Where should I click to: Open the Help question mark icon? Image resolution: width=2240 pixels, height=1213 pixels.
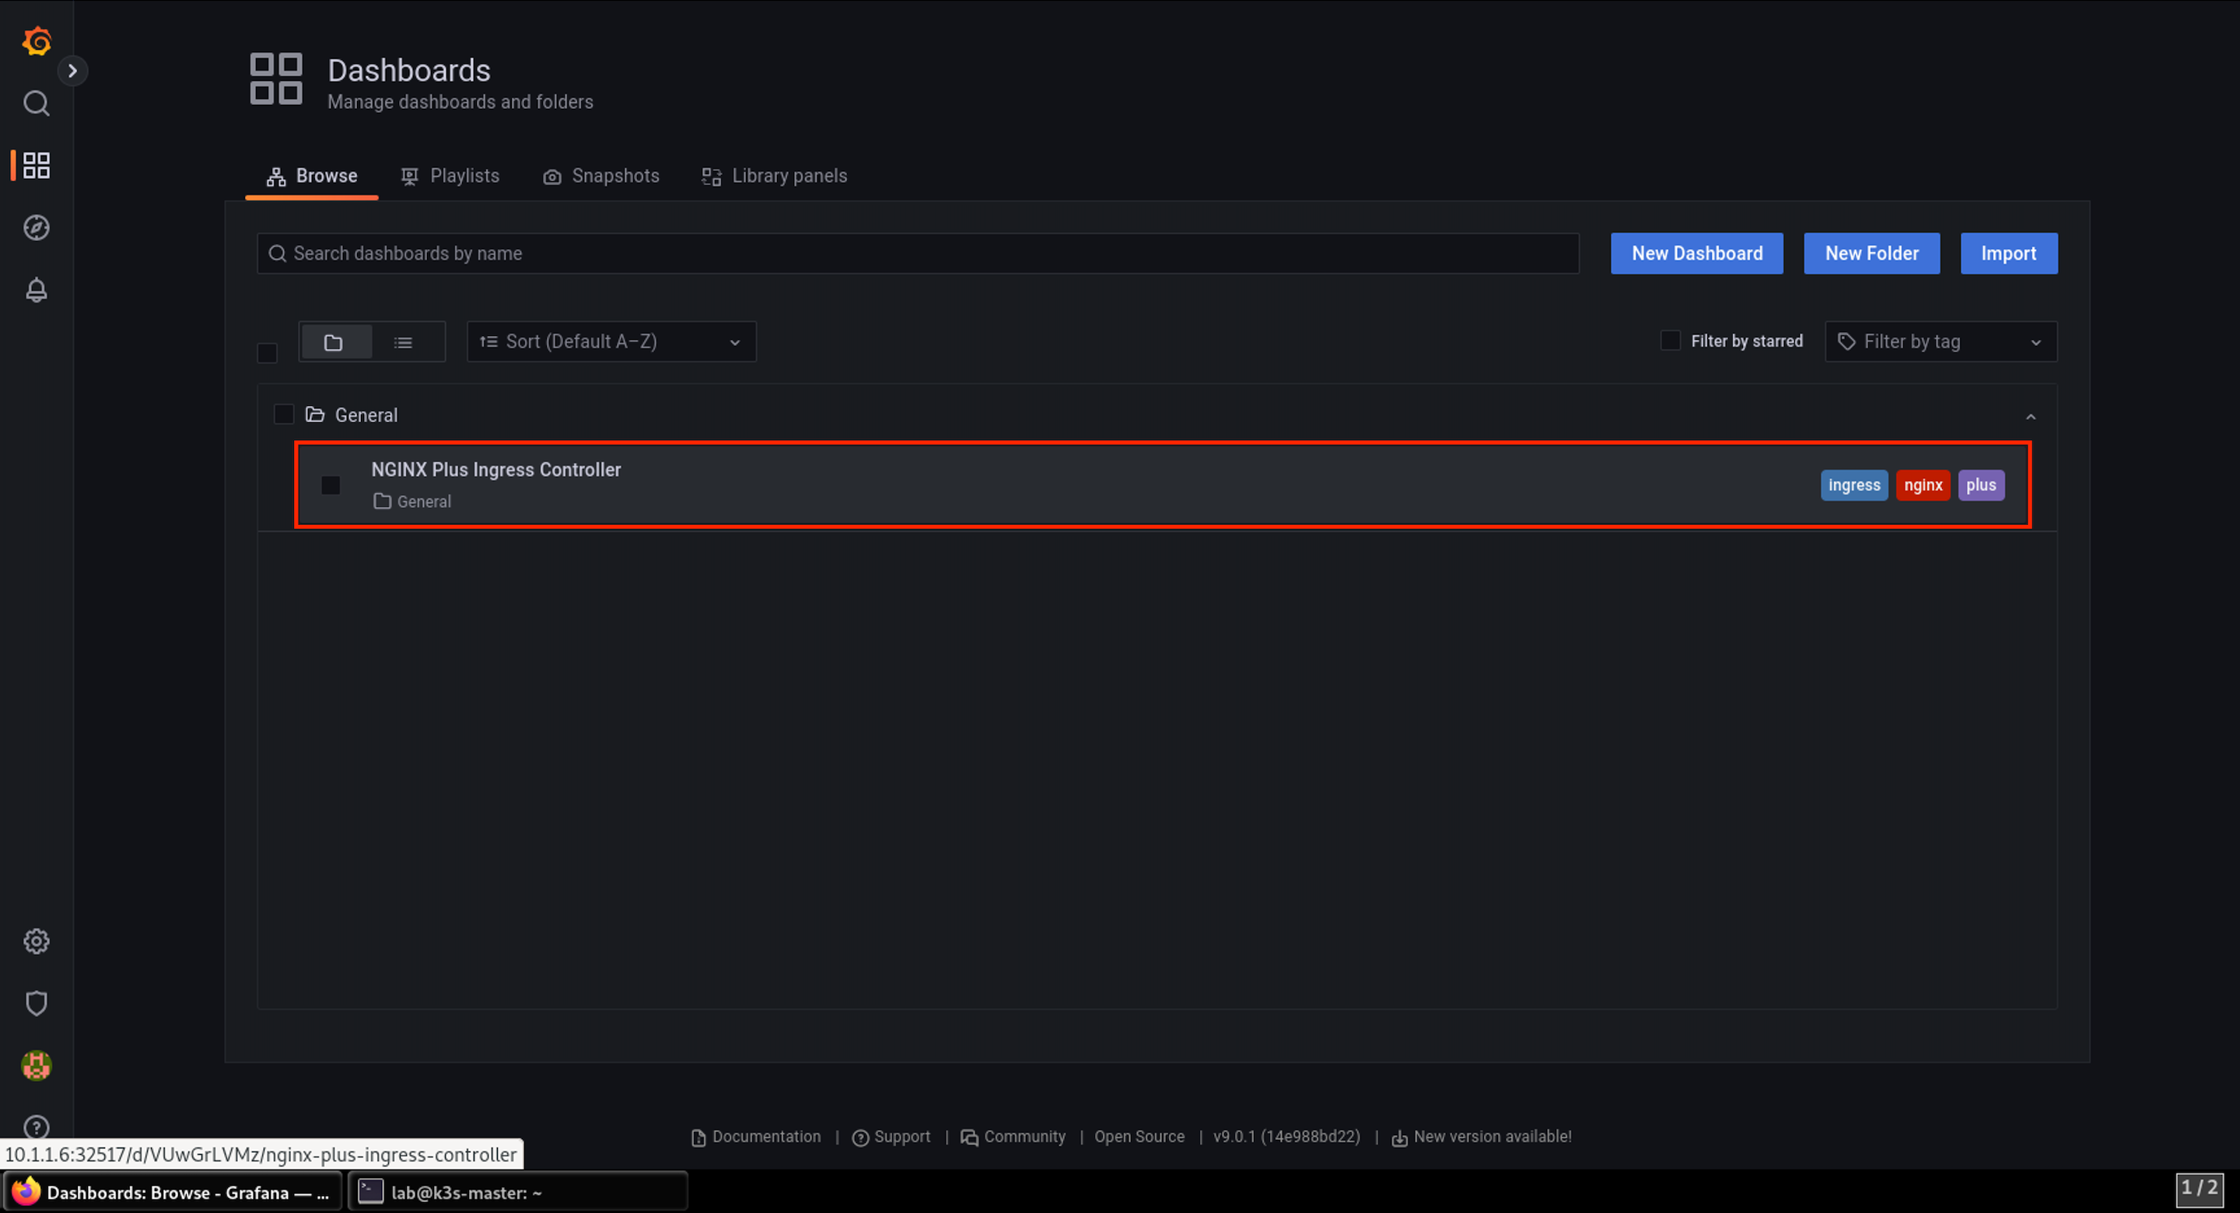tap(36, 1127)
